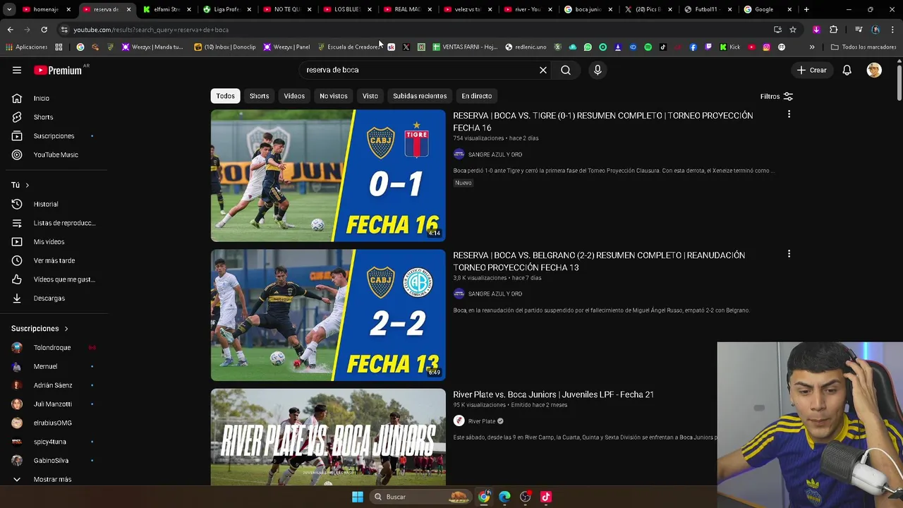The height and width of the screenshot is (508, 903).
Task: Select the Visto filter chip
Action: click(370, 96)
